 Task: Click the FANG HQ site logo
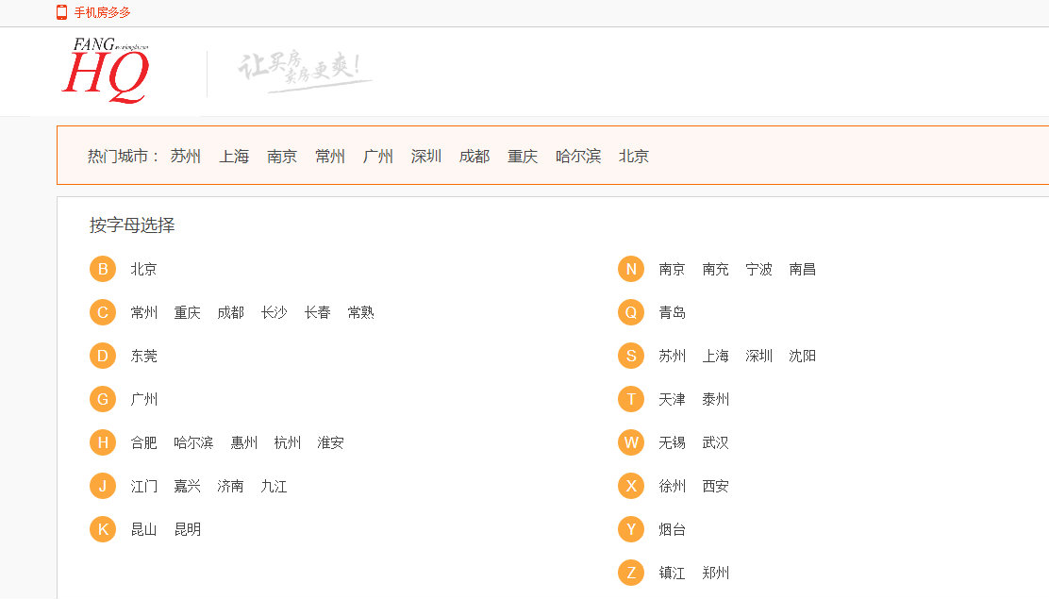click(x=106, y=71)
